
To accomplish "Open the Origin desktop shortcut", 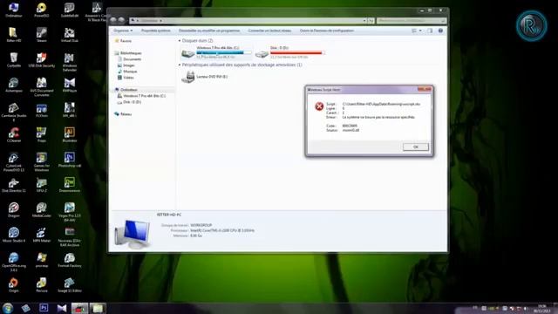I will point(14,285).
